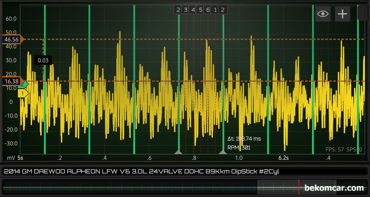Viewport: 370px width, 197px height.
Task: Click the highlighted viewport box in overview
Action: pyautogui.click(x=277, y=187)
